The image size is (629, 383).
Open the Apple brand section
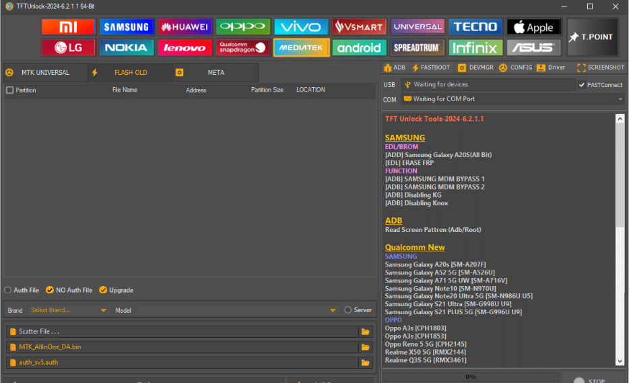[x=533, y=27]
